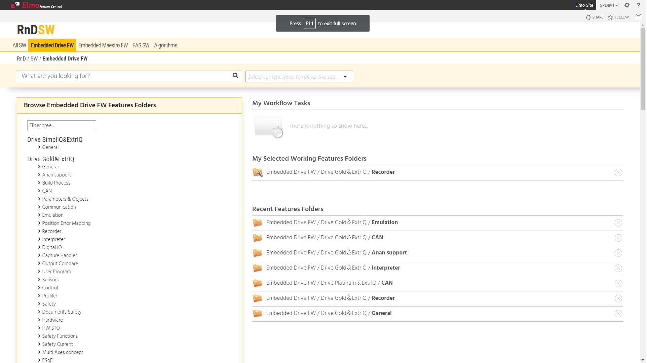
Task: Click the SW breadcrumb link
Action: 34,58
